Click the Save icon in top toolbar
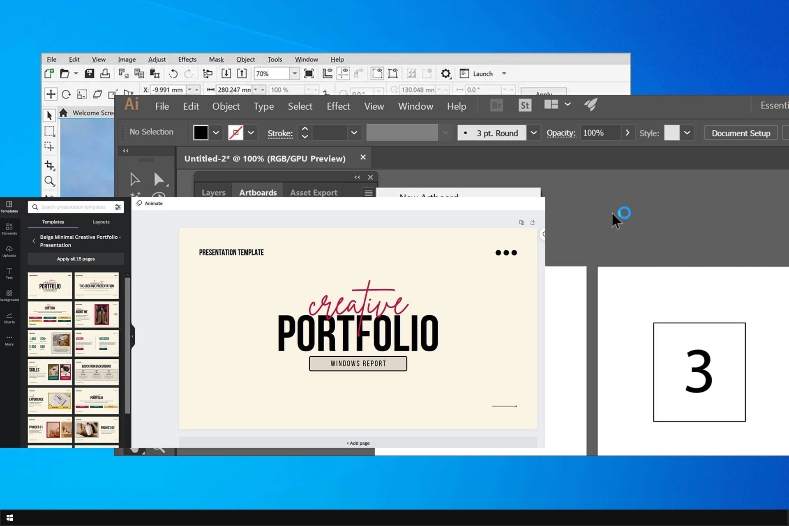 [89, 74]
